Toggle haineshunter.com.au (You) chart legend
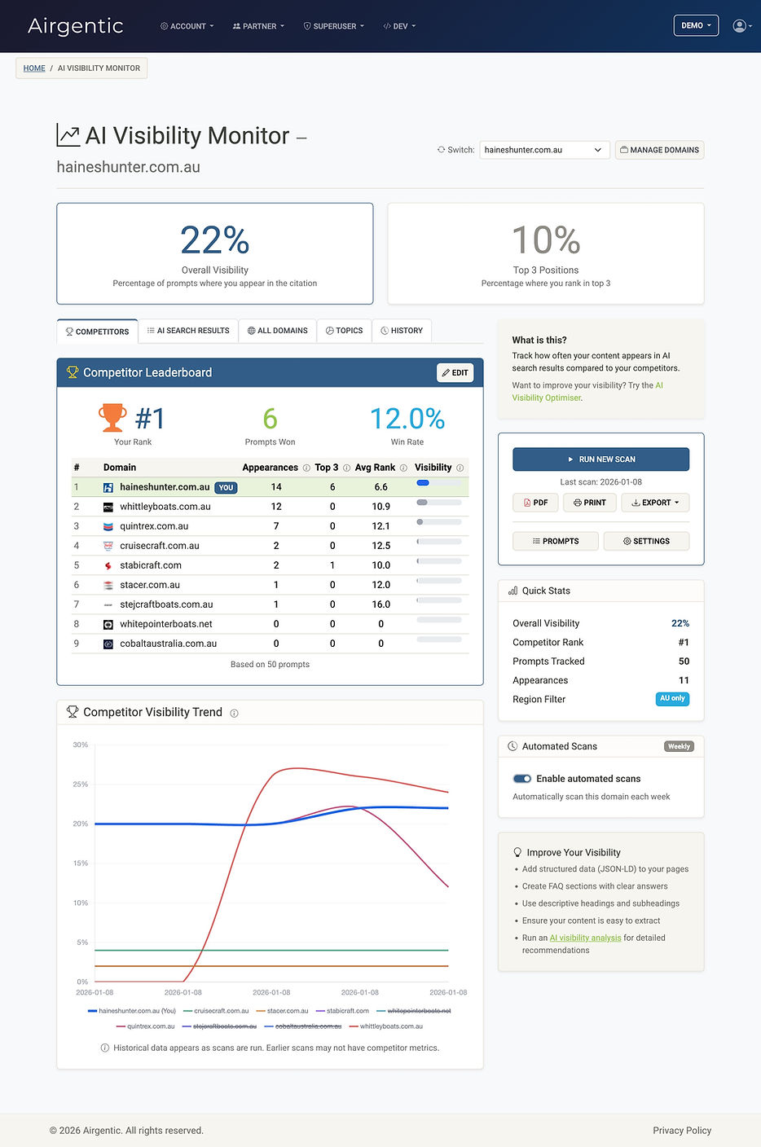Image resolution: width=761 pixels, height=1147 pixels. pos(131,1011)
